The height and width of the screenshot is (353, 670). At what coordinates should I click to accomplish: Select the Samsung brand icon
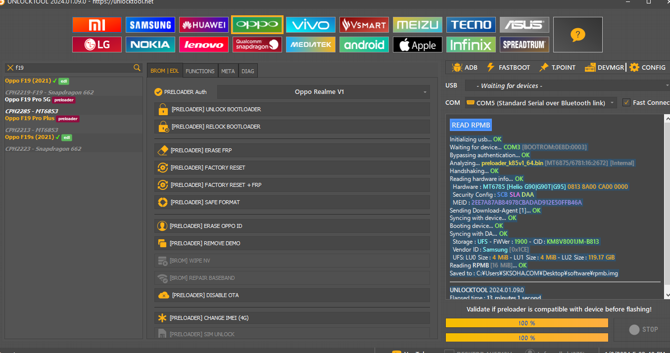[x=150, y=25]
